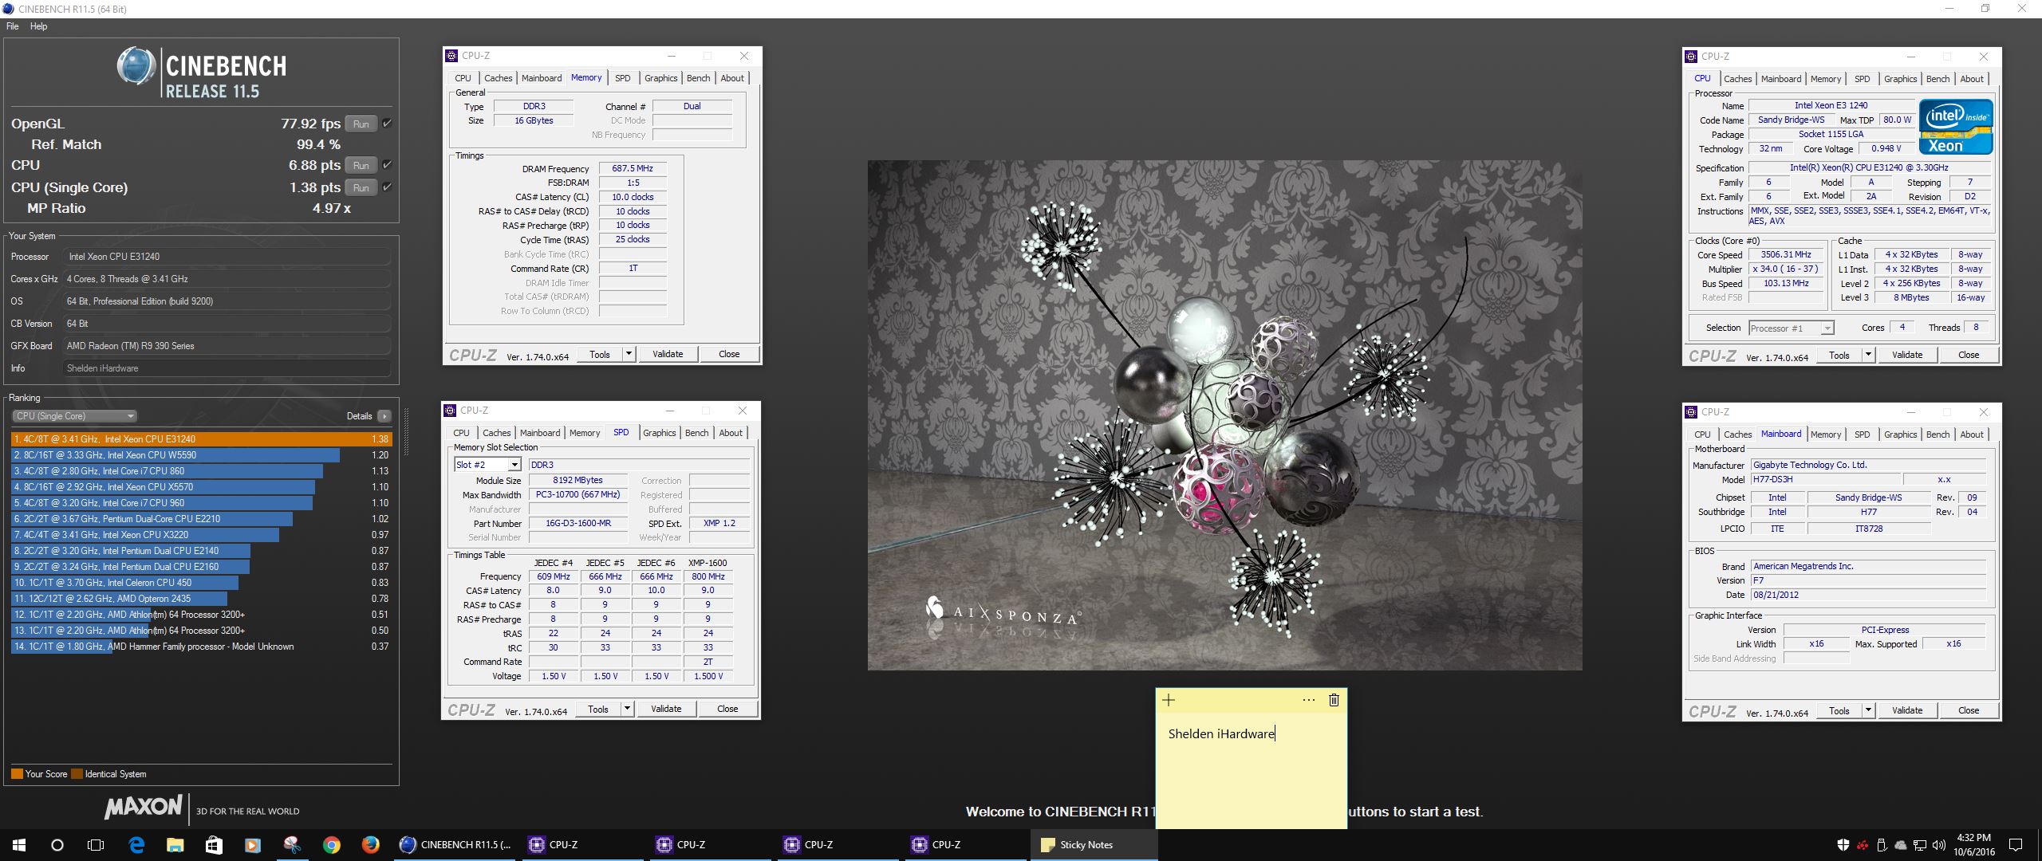Switch to CINEBENCH R11.5 taskbar button
The width and height of the screenshot is (2042, 861).
coord(456,845)
